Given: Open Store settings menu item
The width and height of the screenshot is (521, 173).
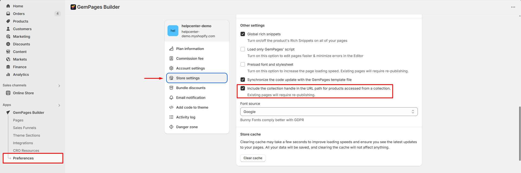Looking at the screenshot, I should (197, 78).
